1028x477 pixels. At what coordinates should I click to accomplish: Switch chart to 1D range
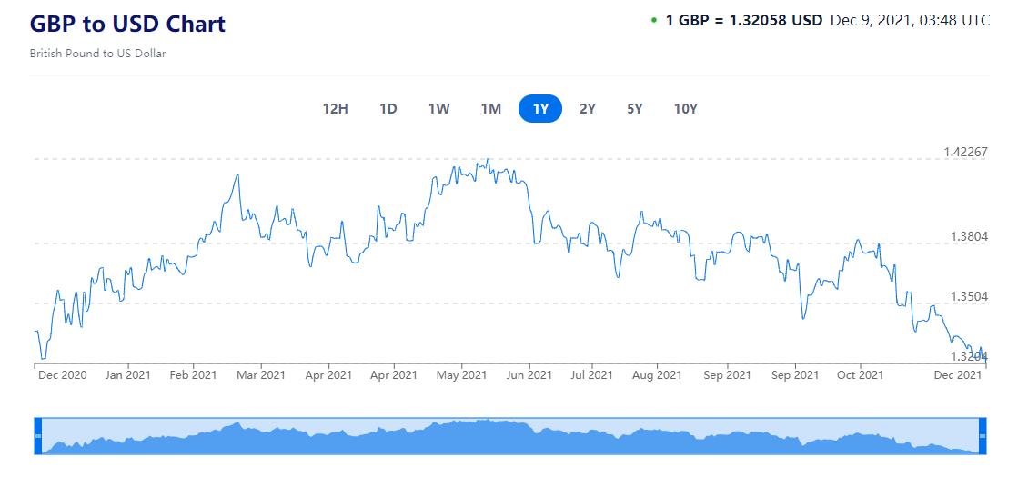(x=388, y=109)
